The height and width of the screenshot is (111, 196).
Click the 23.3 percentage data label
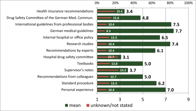123,70
